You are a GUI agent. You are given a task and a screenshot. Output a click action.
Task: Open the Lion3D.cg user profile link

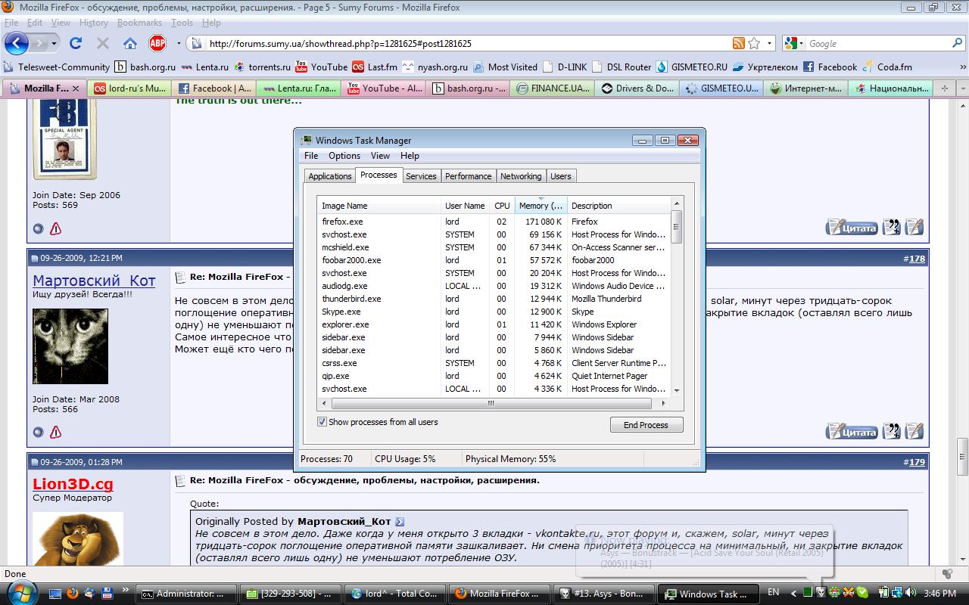[x=73, y=484]
